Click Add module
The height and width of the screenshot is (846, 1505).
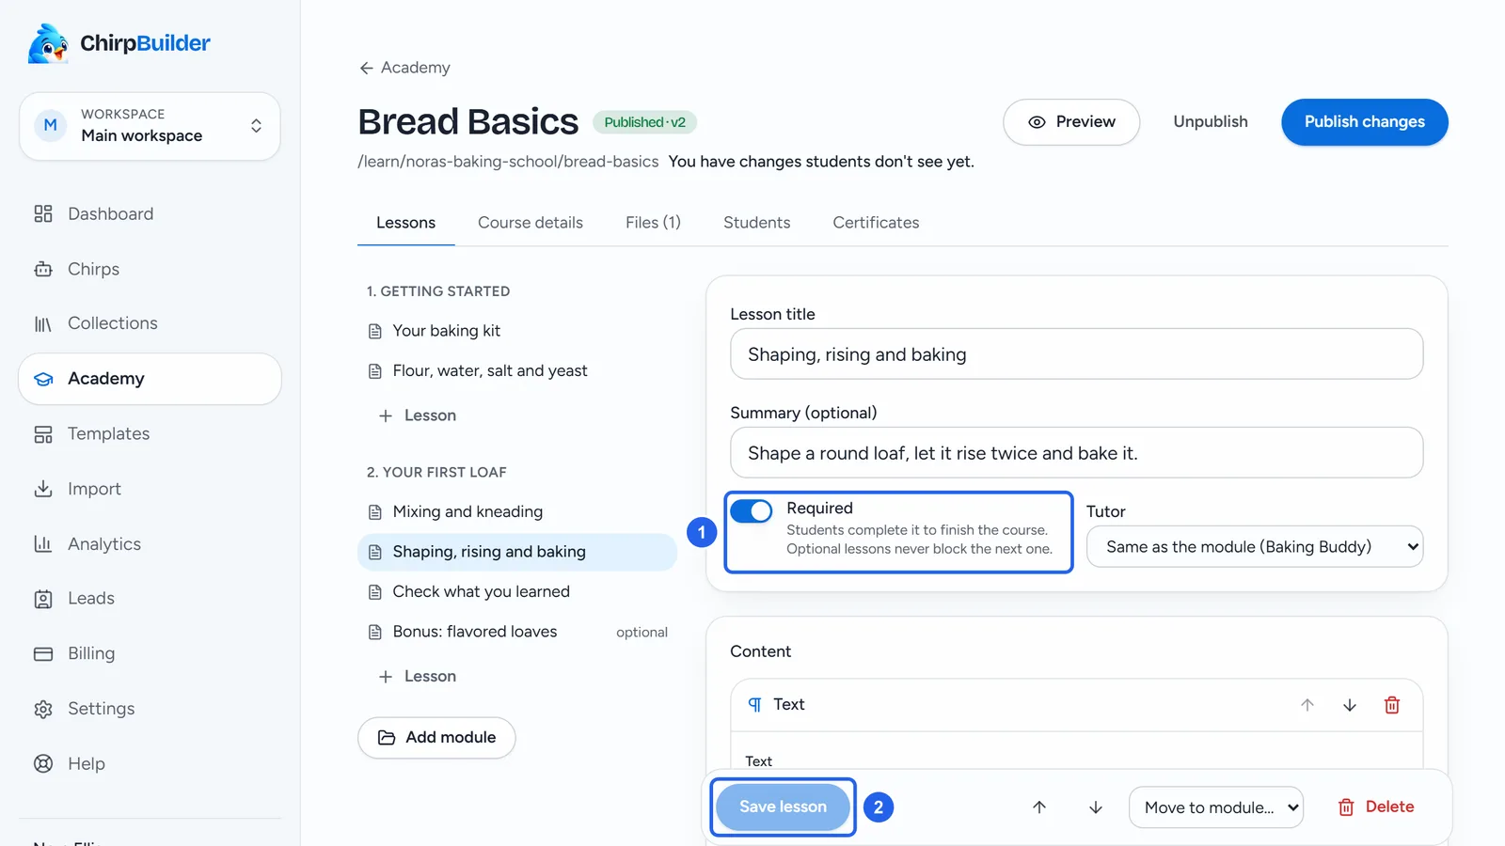click(436, 738)
